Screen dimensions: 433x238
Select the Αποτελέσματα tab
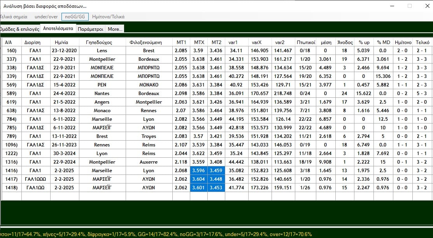pos(58,28)
